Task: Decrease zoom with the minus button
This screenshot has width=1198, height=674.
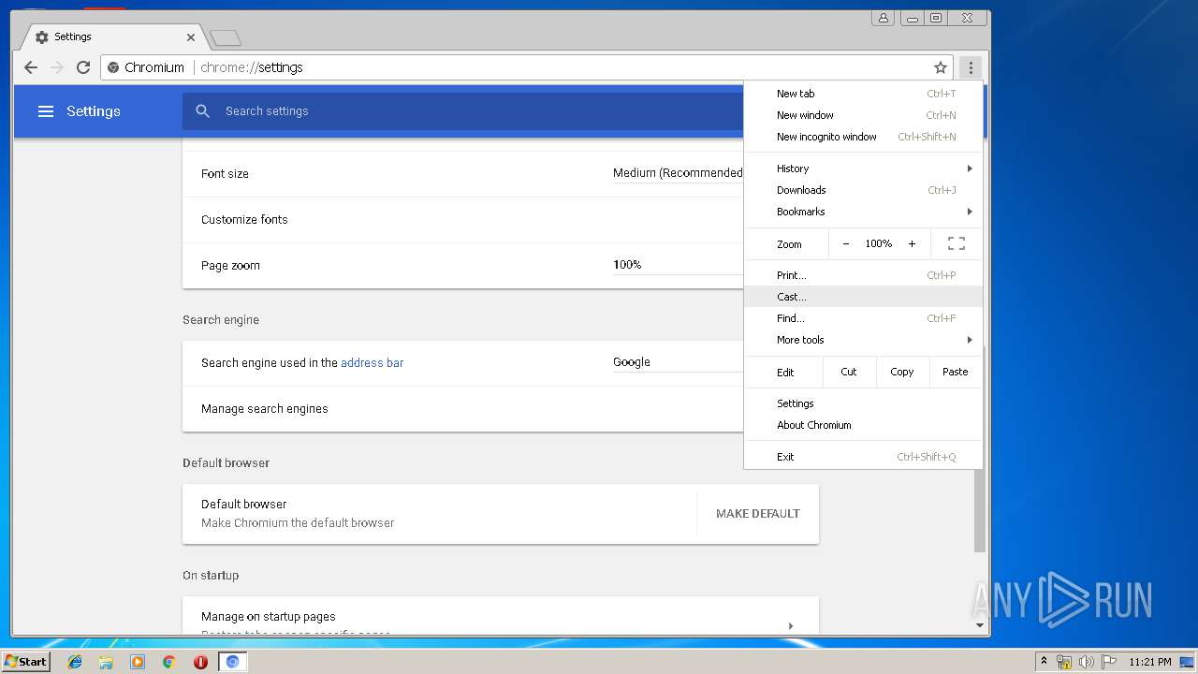Action: (846, 243)
